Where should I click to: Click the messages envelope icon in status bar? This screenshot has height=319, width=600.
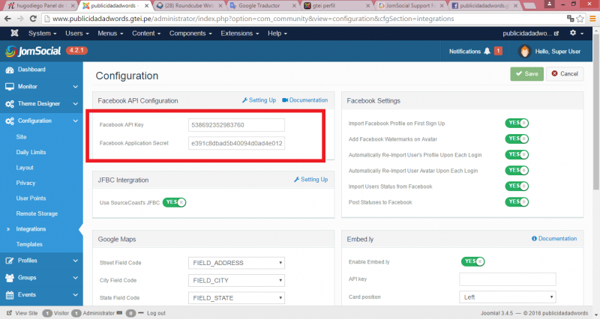tap(119, 313)
